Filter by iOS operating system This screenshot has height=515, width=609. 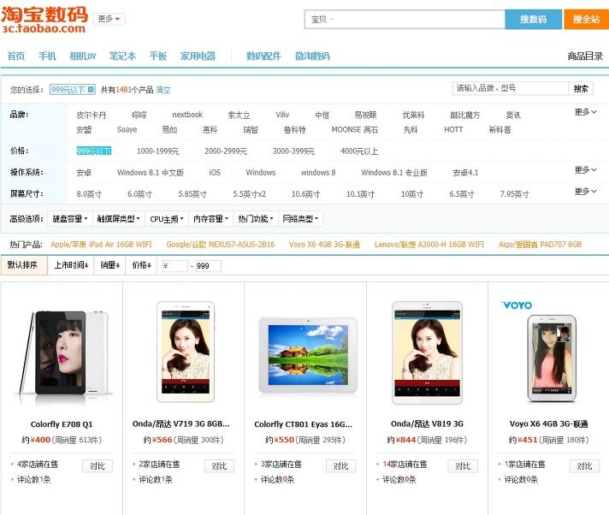coord(215,172)
